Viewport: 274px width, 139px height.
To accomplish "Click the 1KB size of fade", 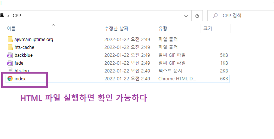I will [224, 63].
